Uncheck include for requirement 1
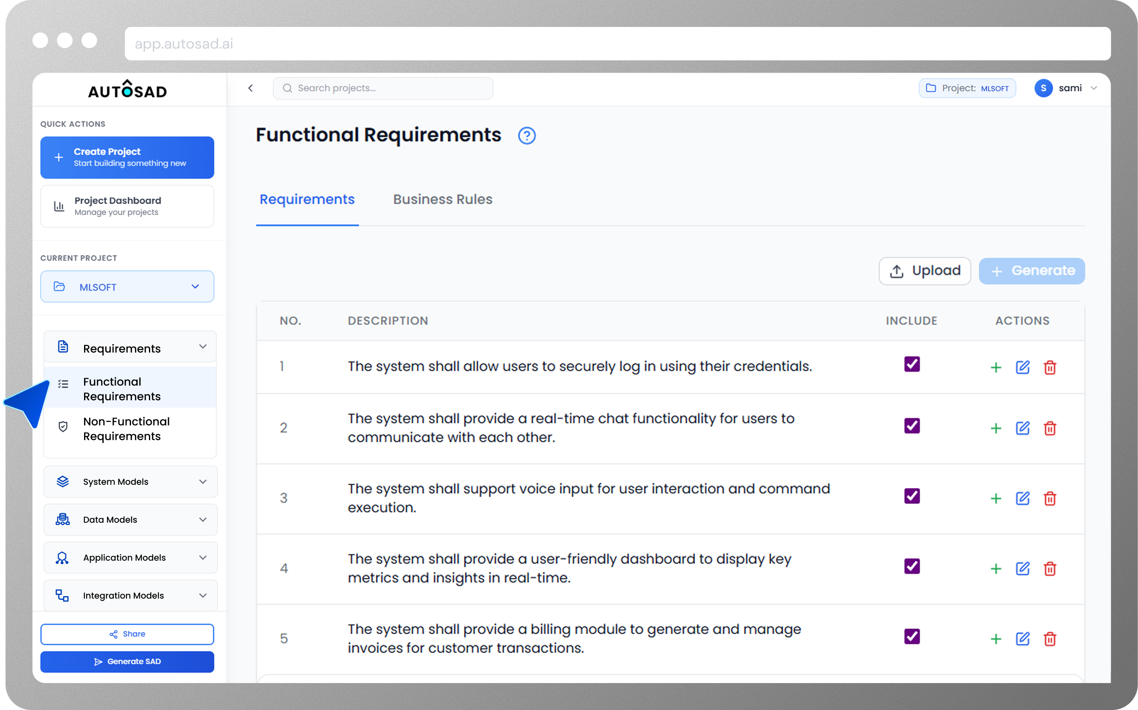This screenshot has width=1138, height=710. click(x=912, y=364)
